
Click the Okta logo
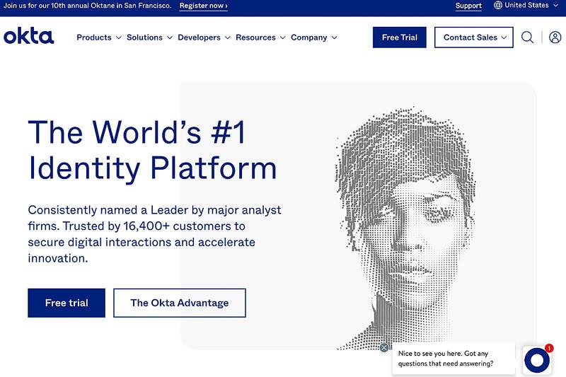coord(28,35)
